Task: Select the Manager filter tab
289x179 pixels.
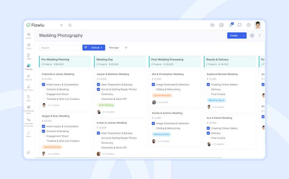Action: coord(114,48)
